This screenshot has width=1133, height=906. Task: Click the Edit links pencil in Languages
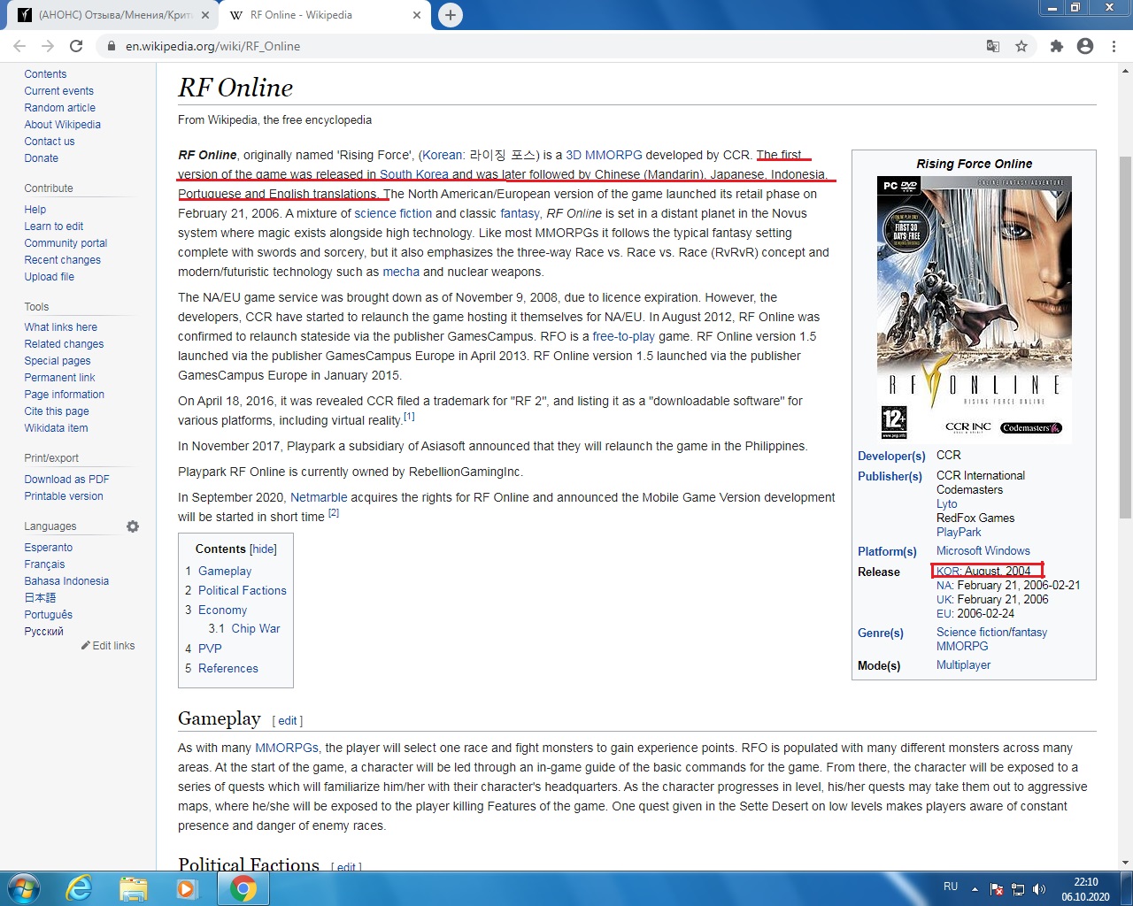(x=108, y=646)
